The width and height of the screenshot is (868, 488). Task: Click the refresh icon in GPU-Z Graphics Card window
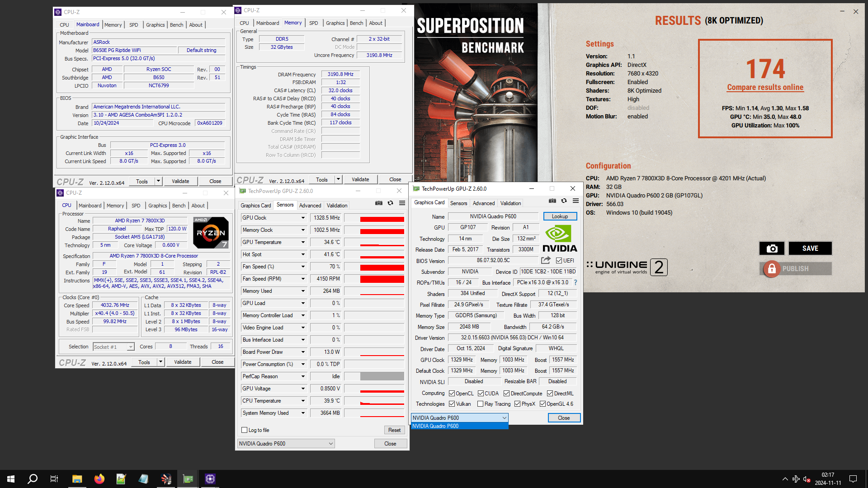(564, 201)
